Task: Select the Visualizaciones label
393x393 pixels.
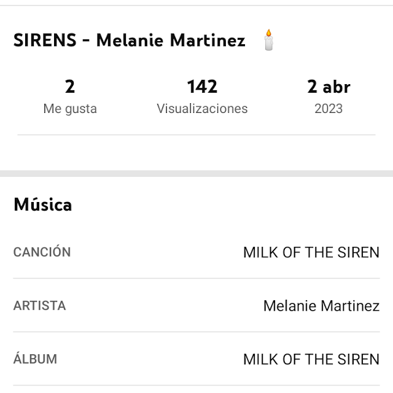Action: click(x=202, y=109)
